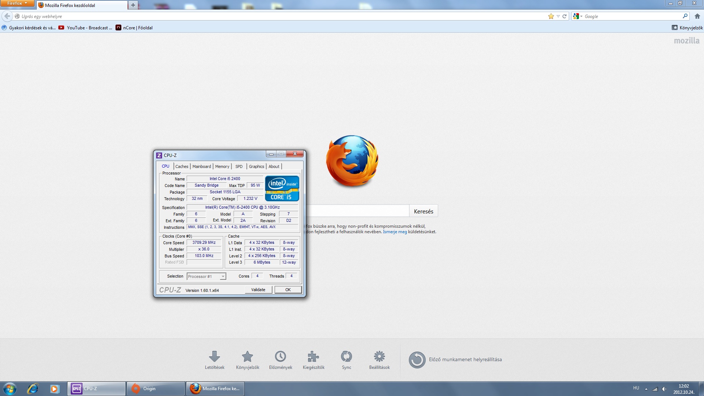Click the Socket 1155 LGA package value
The height and width of the screenshot is (396, 704).
point(225,192)
